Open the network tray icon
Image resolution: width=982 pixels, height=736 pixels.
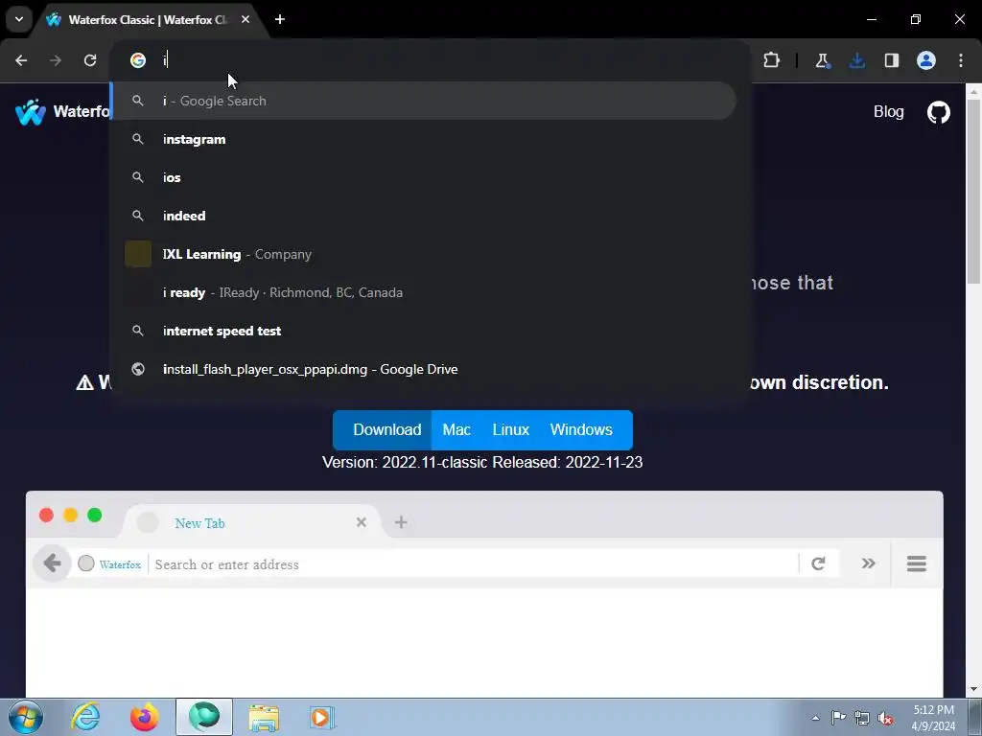tap(862, 718)
